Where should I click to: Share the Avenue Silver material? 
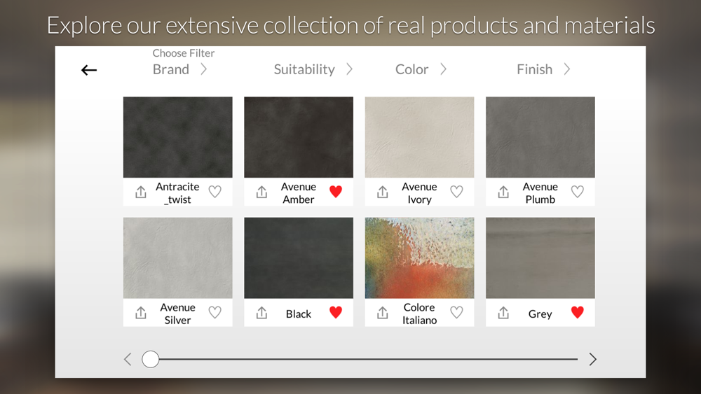click(141, 313)
